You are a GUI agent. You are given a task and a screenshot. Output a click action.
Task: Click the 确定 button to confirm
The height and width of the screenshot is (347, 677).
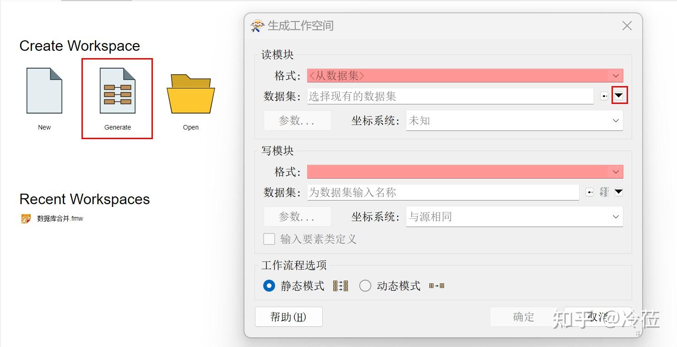coord(524,316)
